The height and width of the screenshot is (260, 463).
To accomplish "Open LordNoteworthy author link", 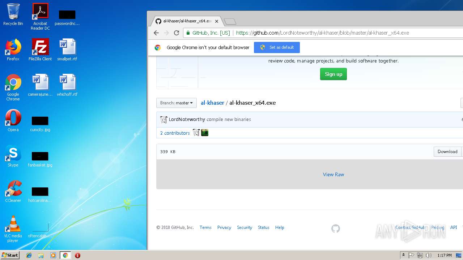I will (x=187, y=120).
